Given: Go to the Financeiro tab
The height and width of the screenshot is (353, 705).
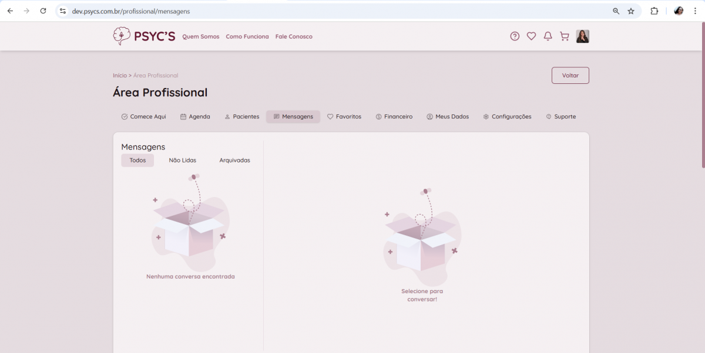Looking at the screenshot, I should (x=394, y=117).
